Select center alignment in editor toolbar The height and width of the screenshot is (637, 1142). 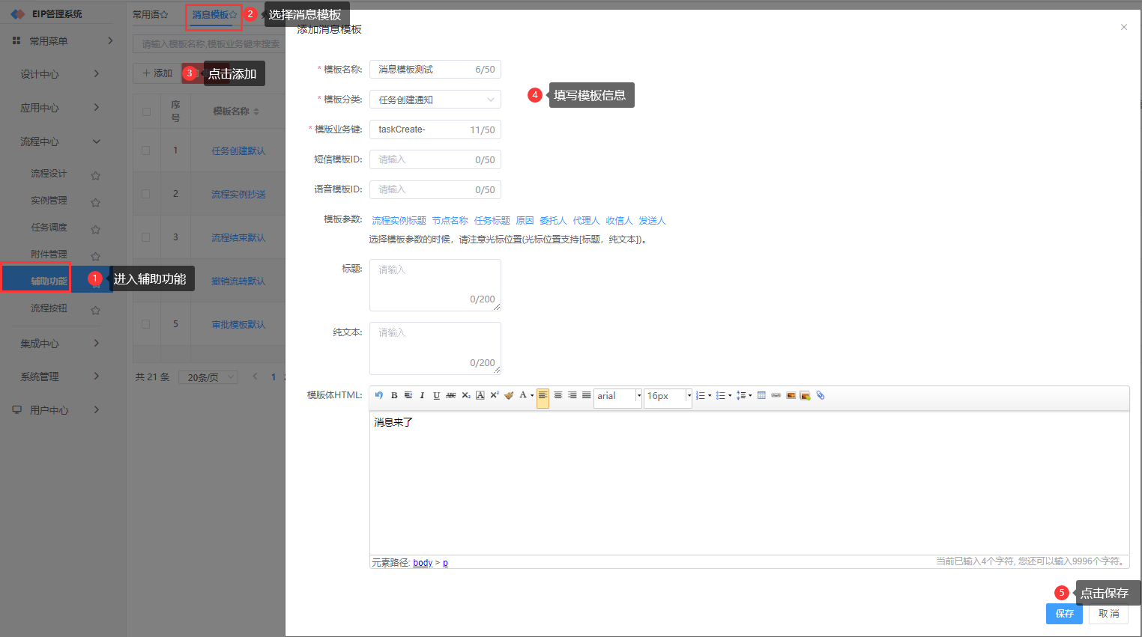pos(558,395)
